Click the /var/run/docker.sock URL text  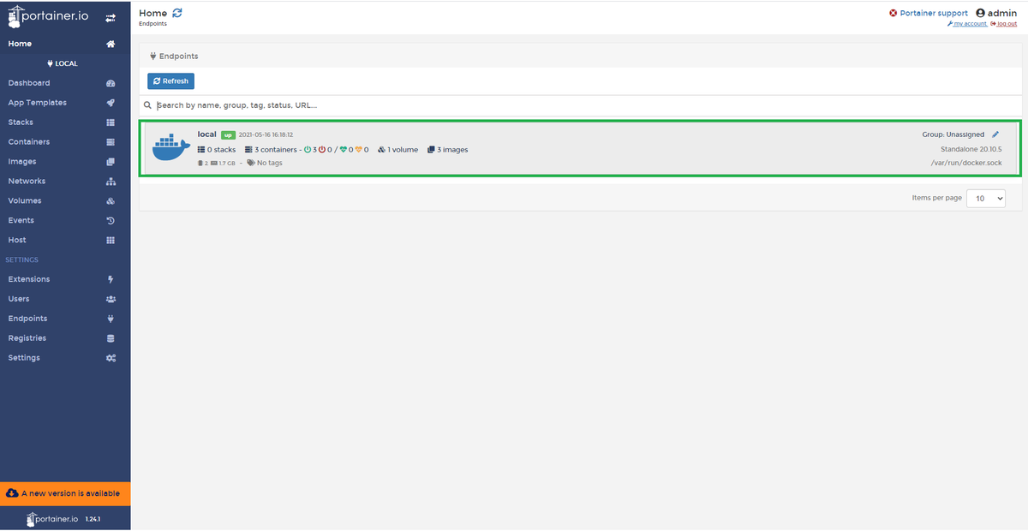pyautogui.click(x=965, y=163)
